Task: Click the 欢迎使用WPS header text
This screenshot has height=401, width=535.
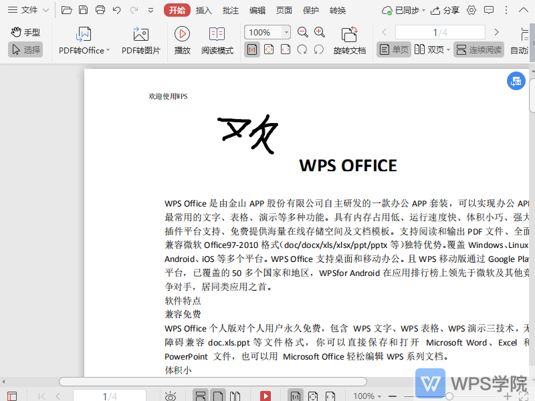Action: coord(168,96)
